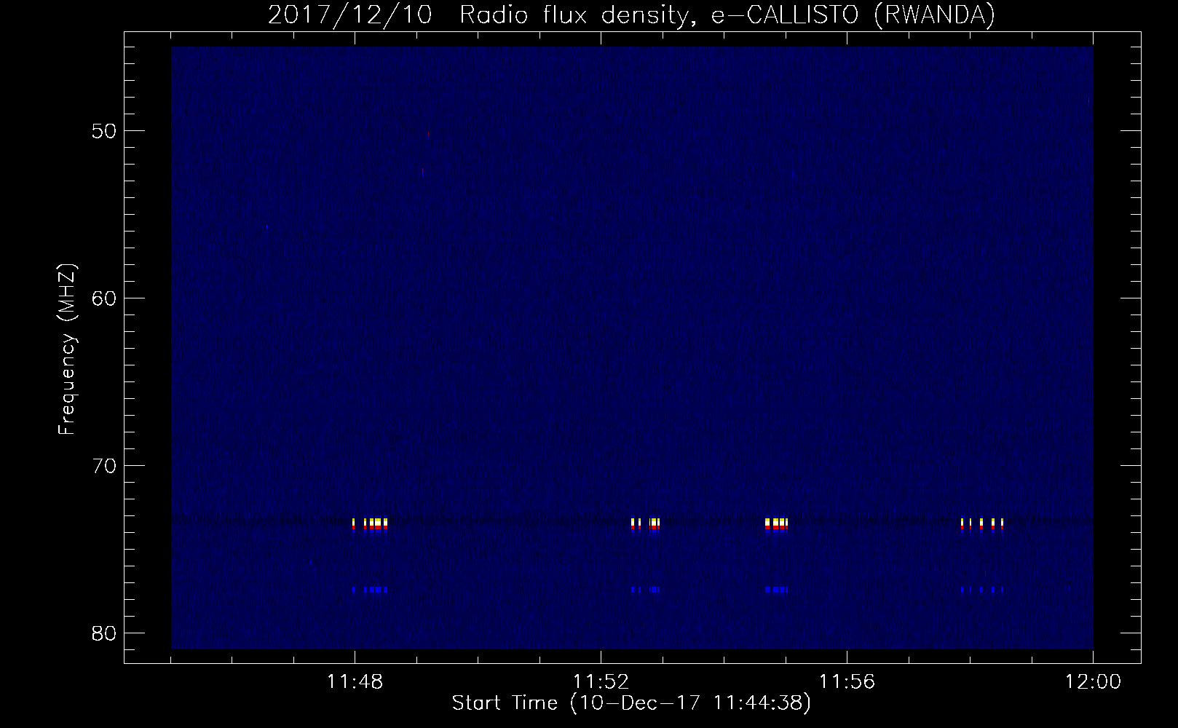
Task: Click the bright burst near 11:55
Action: coord(777,526)
